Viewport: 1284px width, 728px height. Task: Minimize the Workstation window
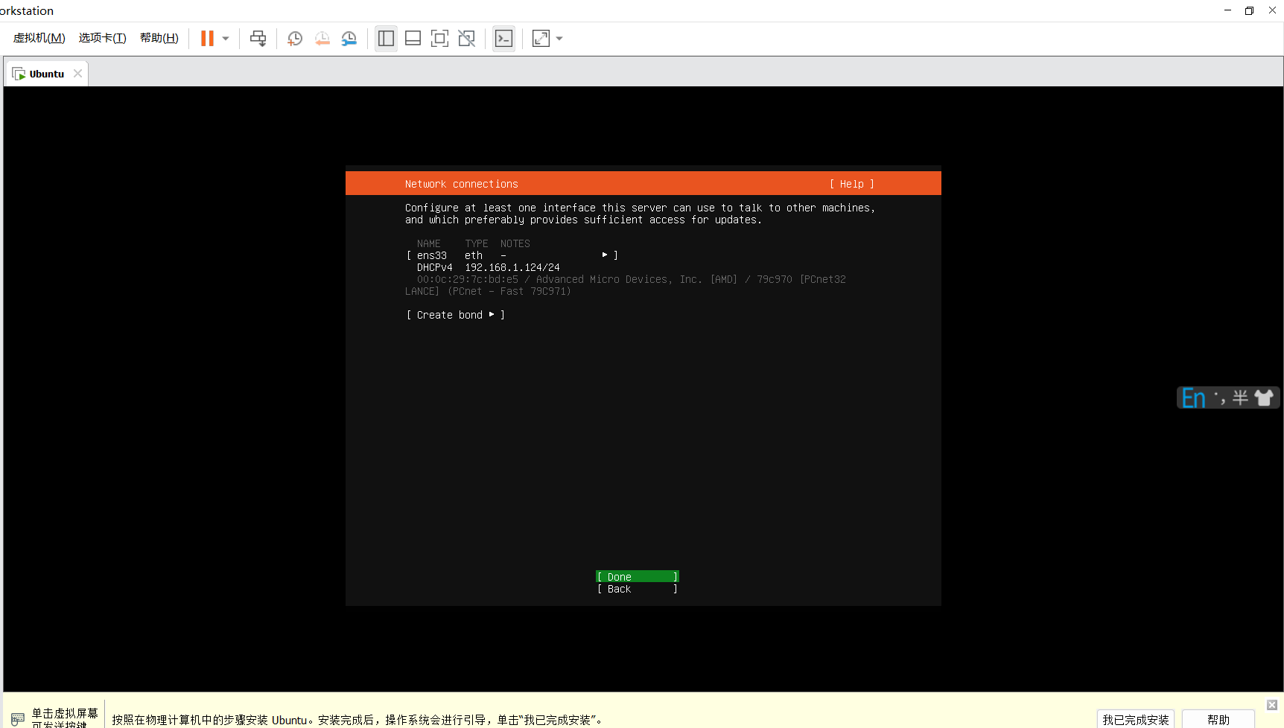pos(1227,10)
